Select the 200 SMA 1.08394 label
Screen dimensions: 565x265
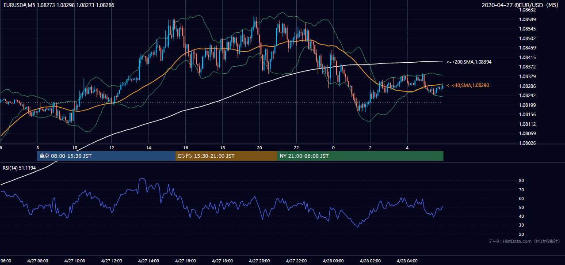(x=469, y=62)
